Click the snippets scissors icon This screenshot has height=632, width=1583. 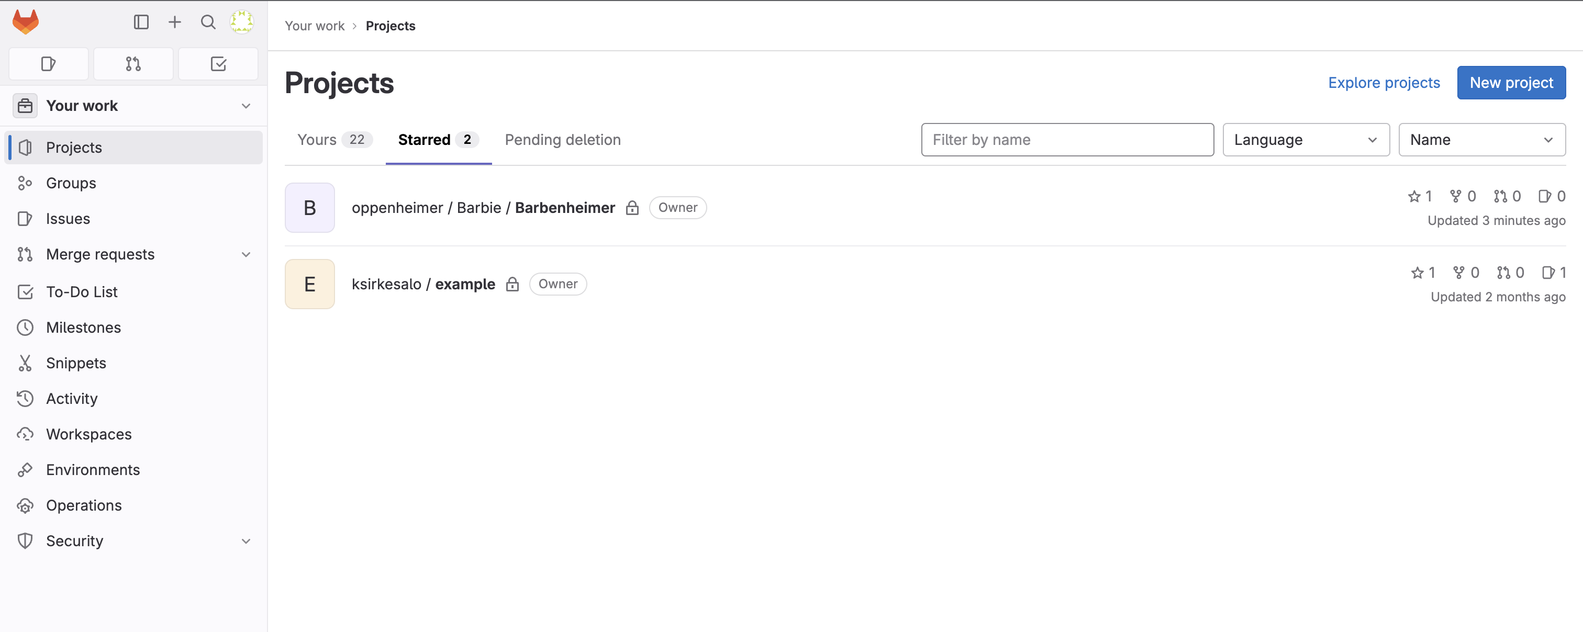(x=26, y=362)
